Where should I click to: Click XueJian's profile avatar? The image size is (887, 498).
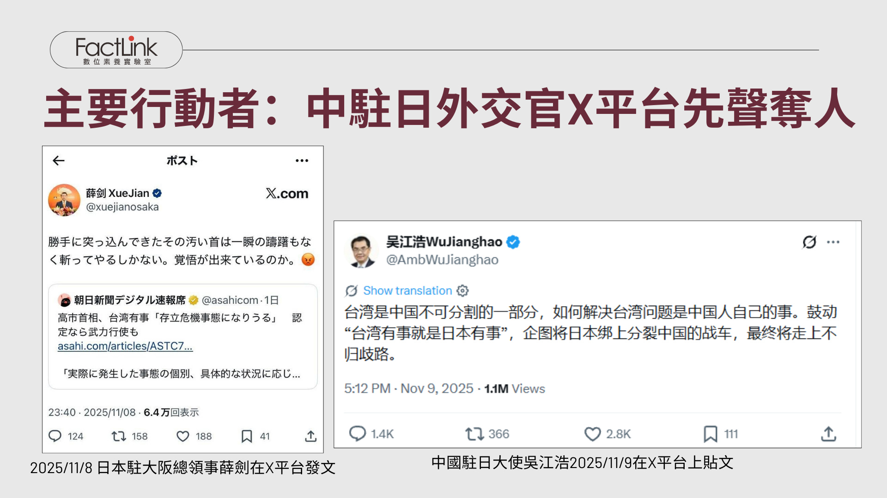point(64,200)
